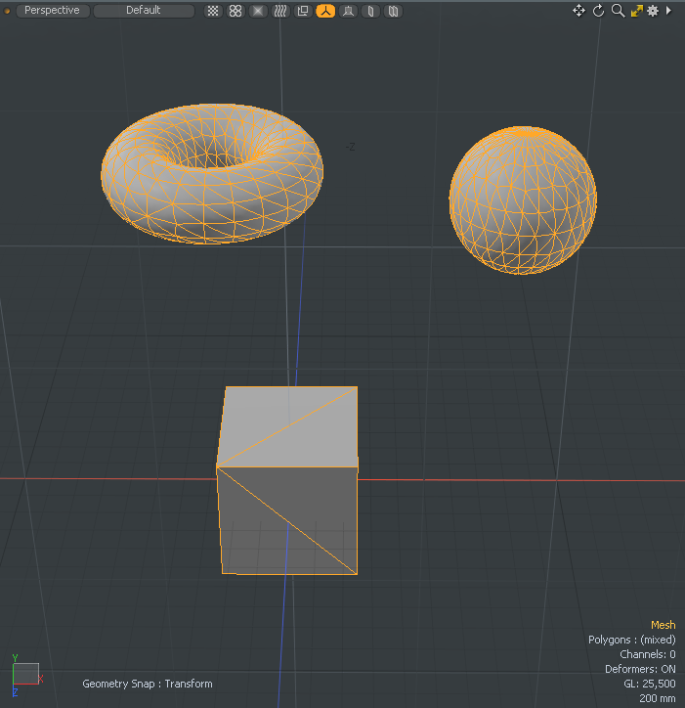Open the Perspective view type dropdown
Image resolution: width=685 pixels, height=708 pixels.
click(x=52, y=11)
